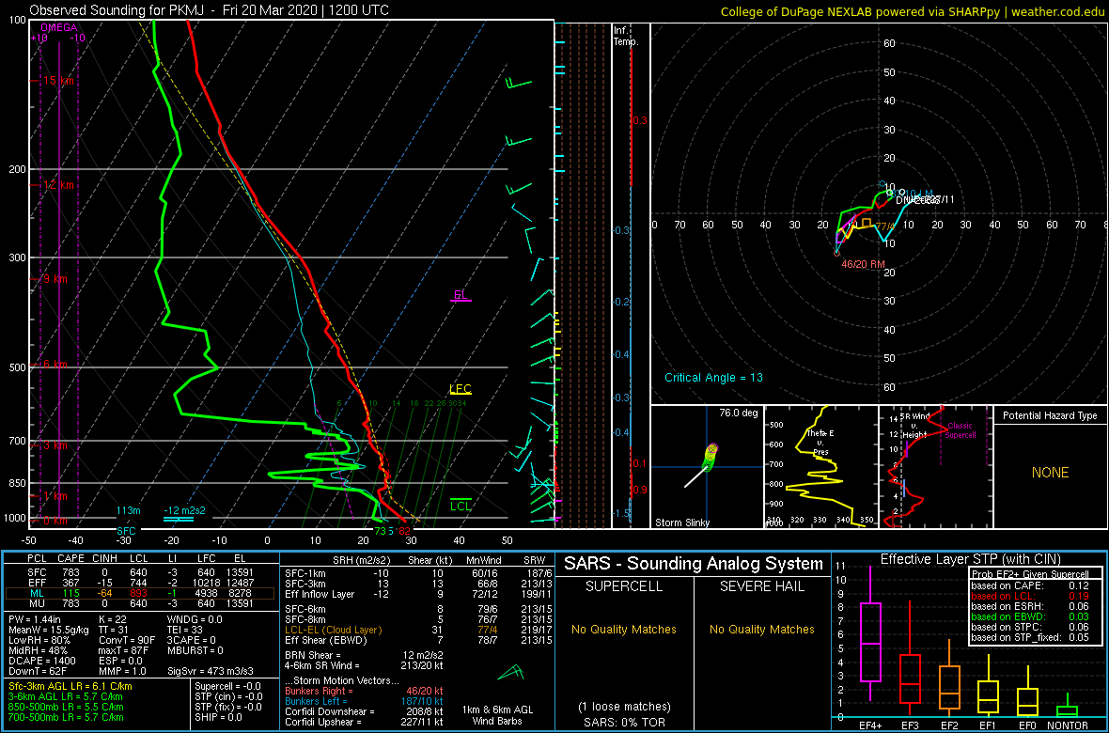The width and height of the screenshot is (1109, 733).
Task: Click the Bunkers Right = 46/20 kt line
Action: click(363, 692)
